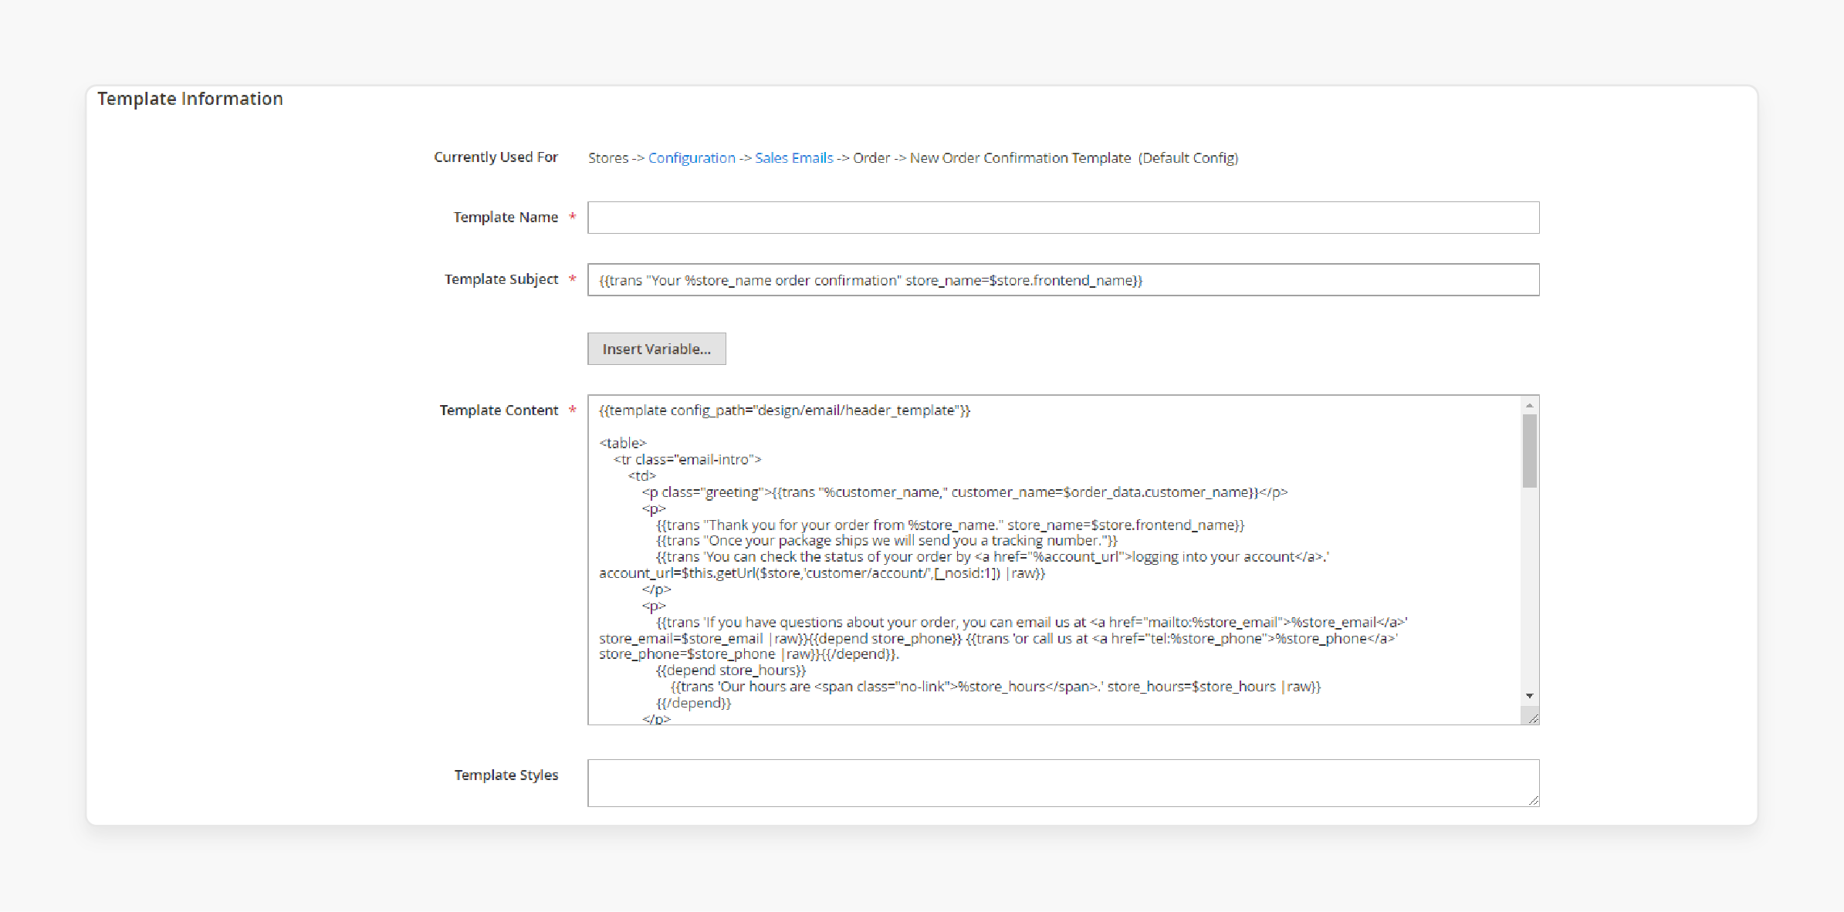Screen dimensions: 1844x912
Task: Click the Template Content scroll down arrow
Action: click(x=1529, y=696)
